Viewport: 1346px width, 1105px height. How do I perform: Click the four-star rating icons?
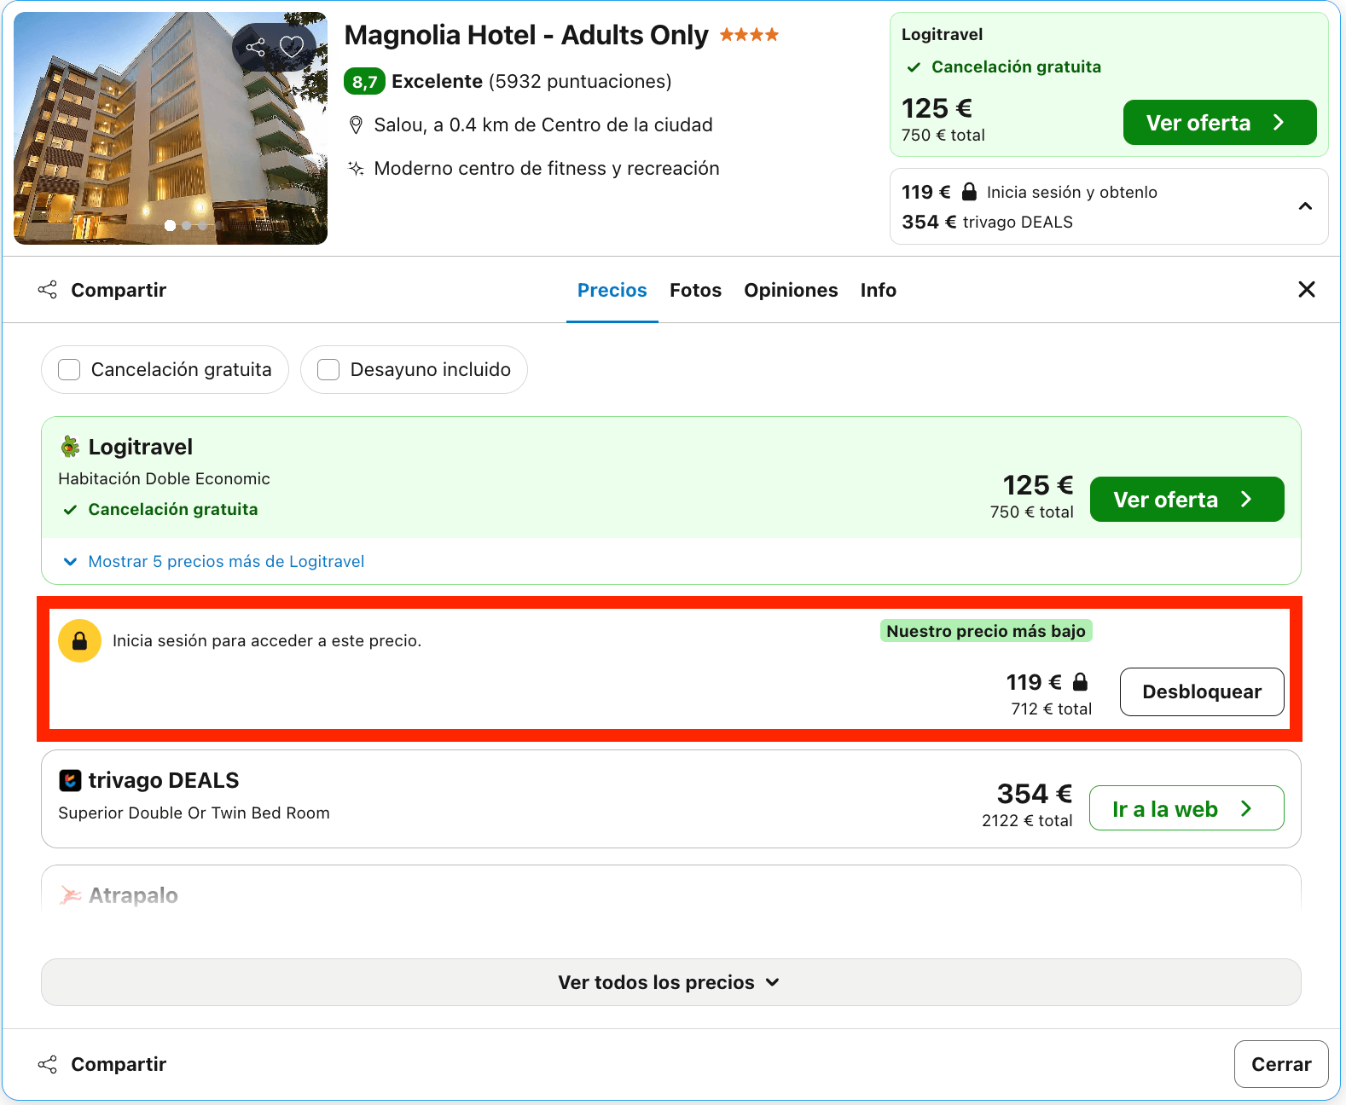749,35
